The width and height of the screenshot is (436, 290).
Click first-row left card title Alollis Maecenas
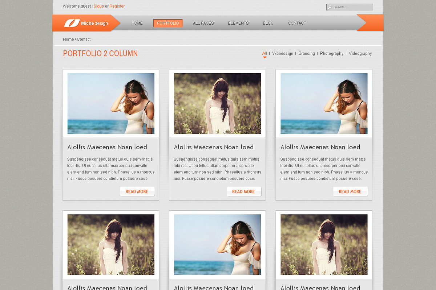point(107,147)
